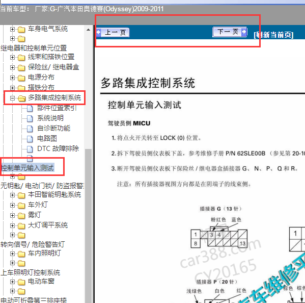This screenshot has height=303, width=305.
Task: Expand the 线束和搭铁位置 folder
Action: pos(12,57)
